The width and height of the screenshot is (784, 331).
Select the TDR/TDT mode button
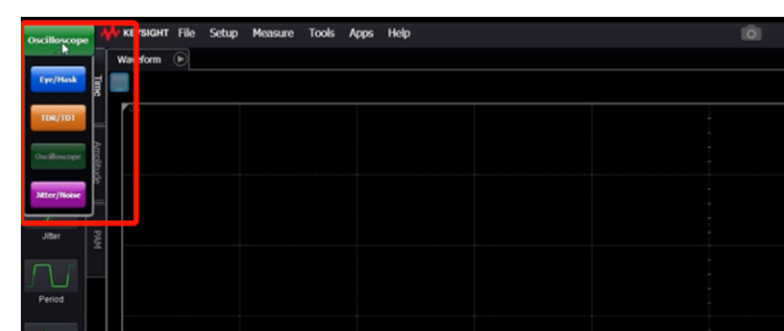pos(58,119)
